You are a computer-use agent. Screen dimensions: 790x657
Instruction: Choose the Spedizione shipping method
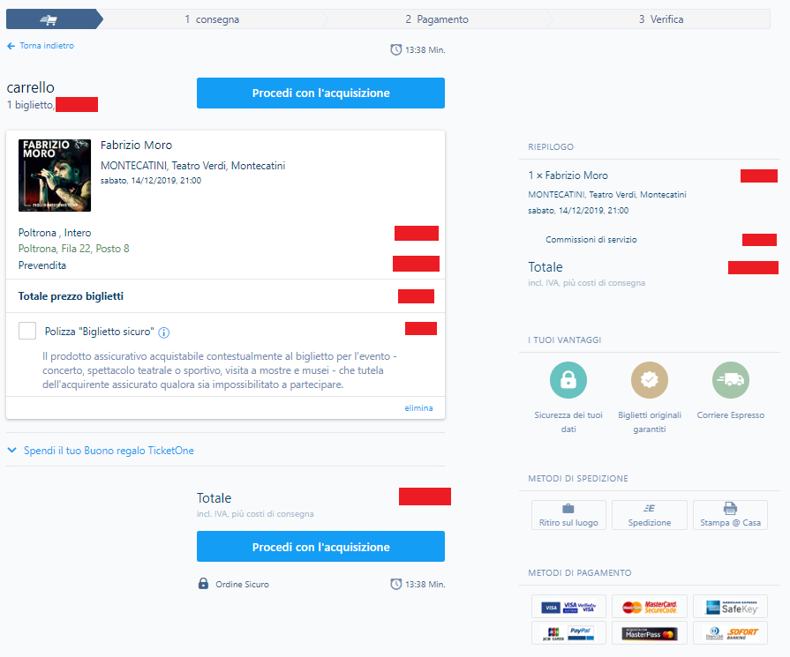pyautogui.click(x=650, y=515)
